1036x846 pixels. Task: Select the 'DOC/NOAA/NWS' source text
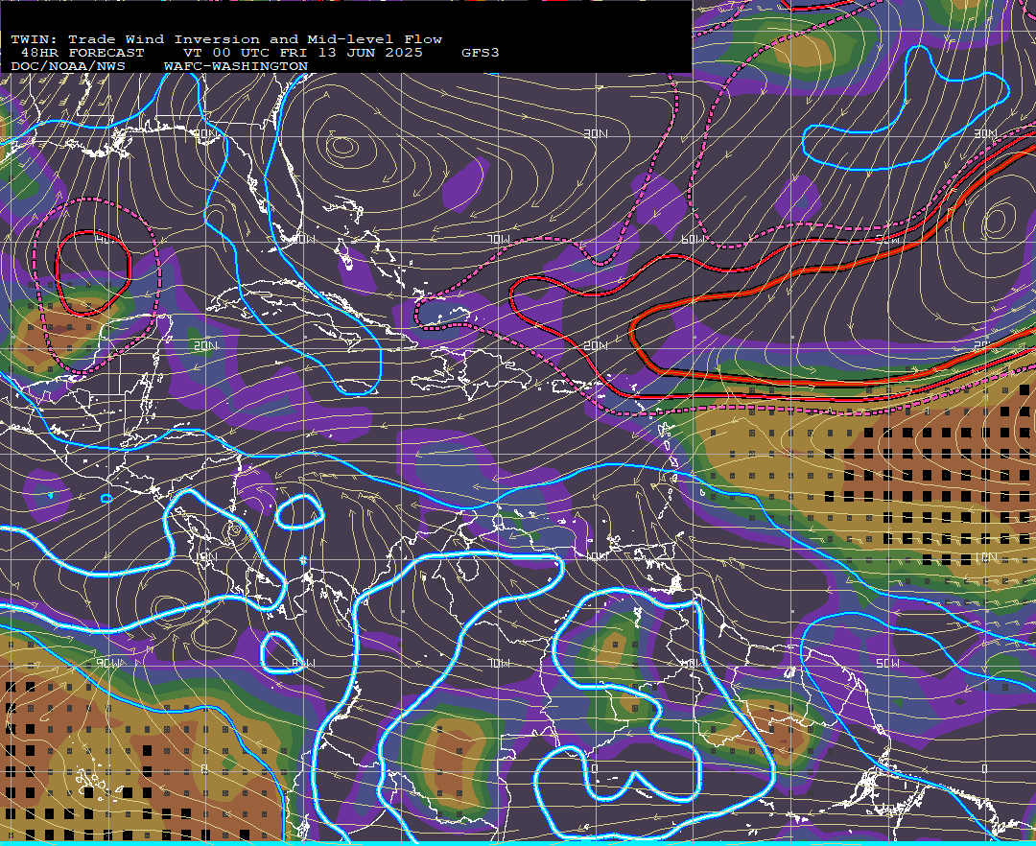click(68, 67)
